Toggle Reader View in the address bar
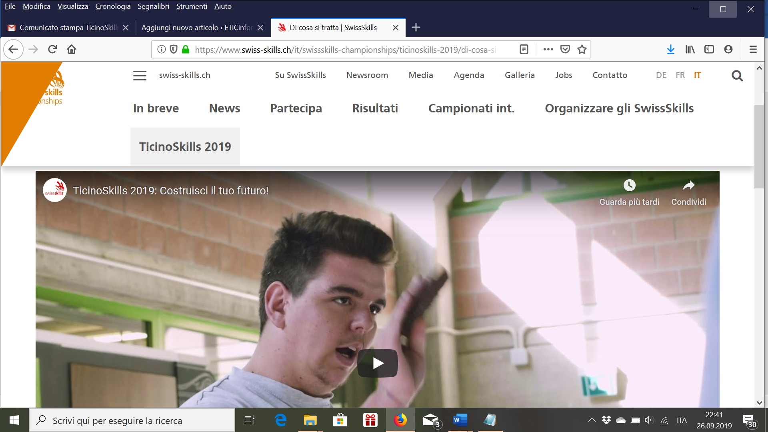This screenshot has height=432, width=768. pos(524,49)
